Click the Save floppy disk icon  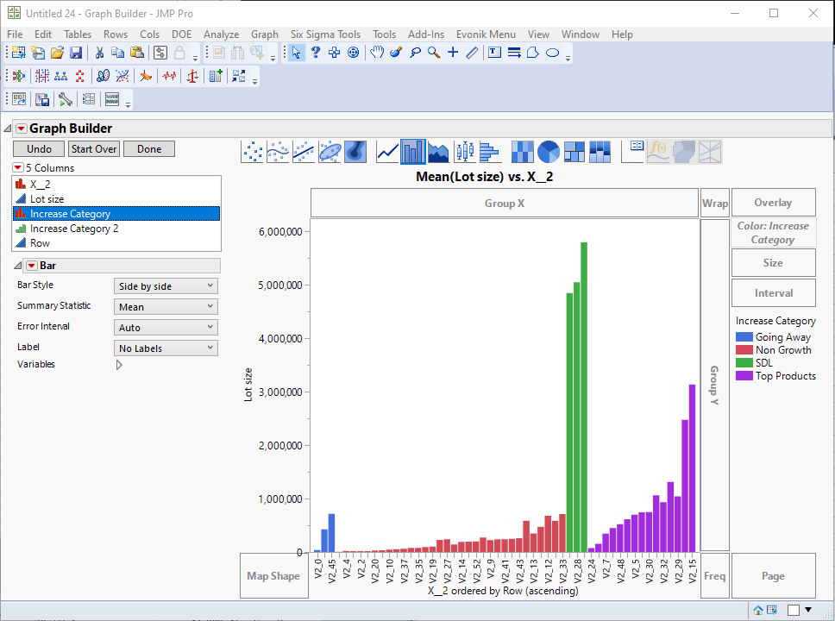(x=75, y=53)
